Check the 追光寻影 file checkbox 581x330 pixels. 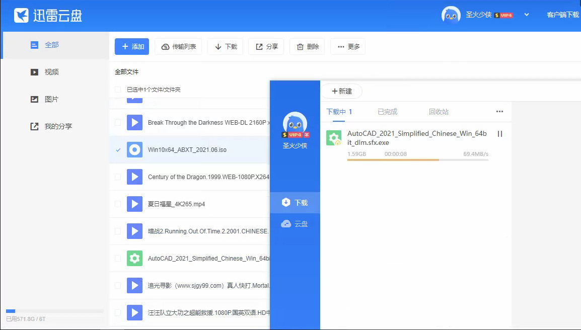coord(118,286)
